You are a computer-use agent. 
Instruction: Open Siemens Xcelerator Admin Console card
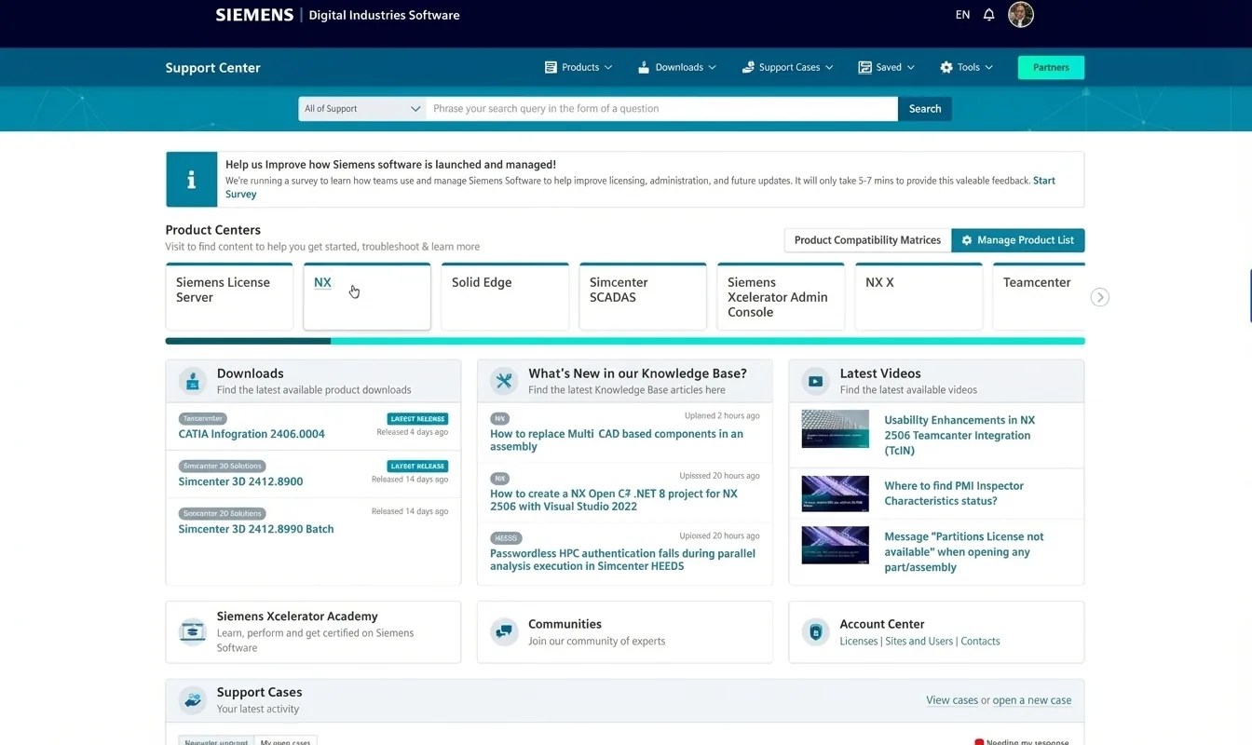(781, 296)
